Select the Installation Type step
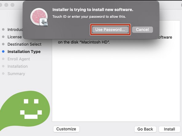Screen dimensions: 182x136 pyautogui.click(x=24, y=51)
